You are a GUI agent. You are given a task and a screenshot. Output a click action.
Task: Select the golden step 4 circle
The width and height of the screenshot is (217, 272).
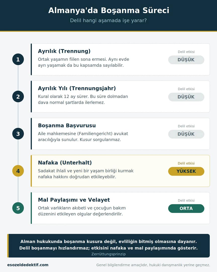[18, 171]
